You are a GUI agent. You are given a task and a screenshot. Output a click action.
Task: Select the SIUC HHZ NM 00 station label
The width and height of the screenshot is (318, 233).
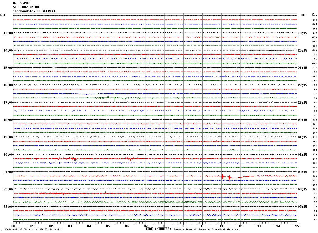pyautogui.click(x=26, y=7)
